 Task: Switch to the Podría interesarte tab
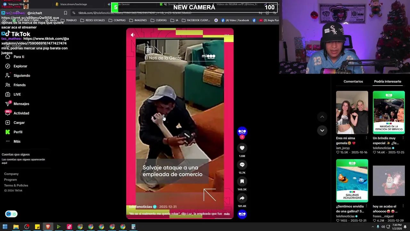point(388,81)
